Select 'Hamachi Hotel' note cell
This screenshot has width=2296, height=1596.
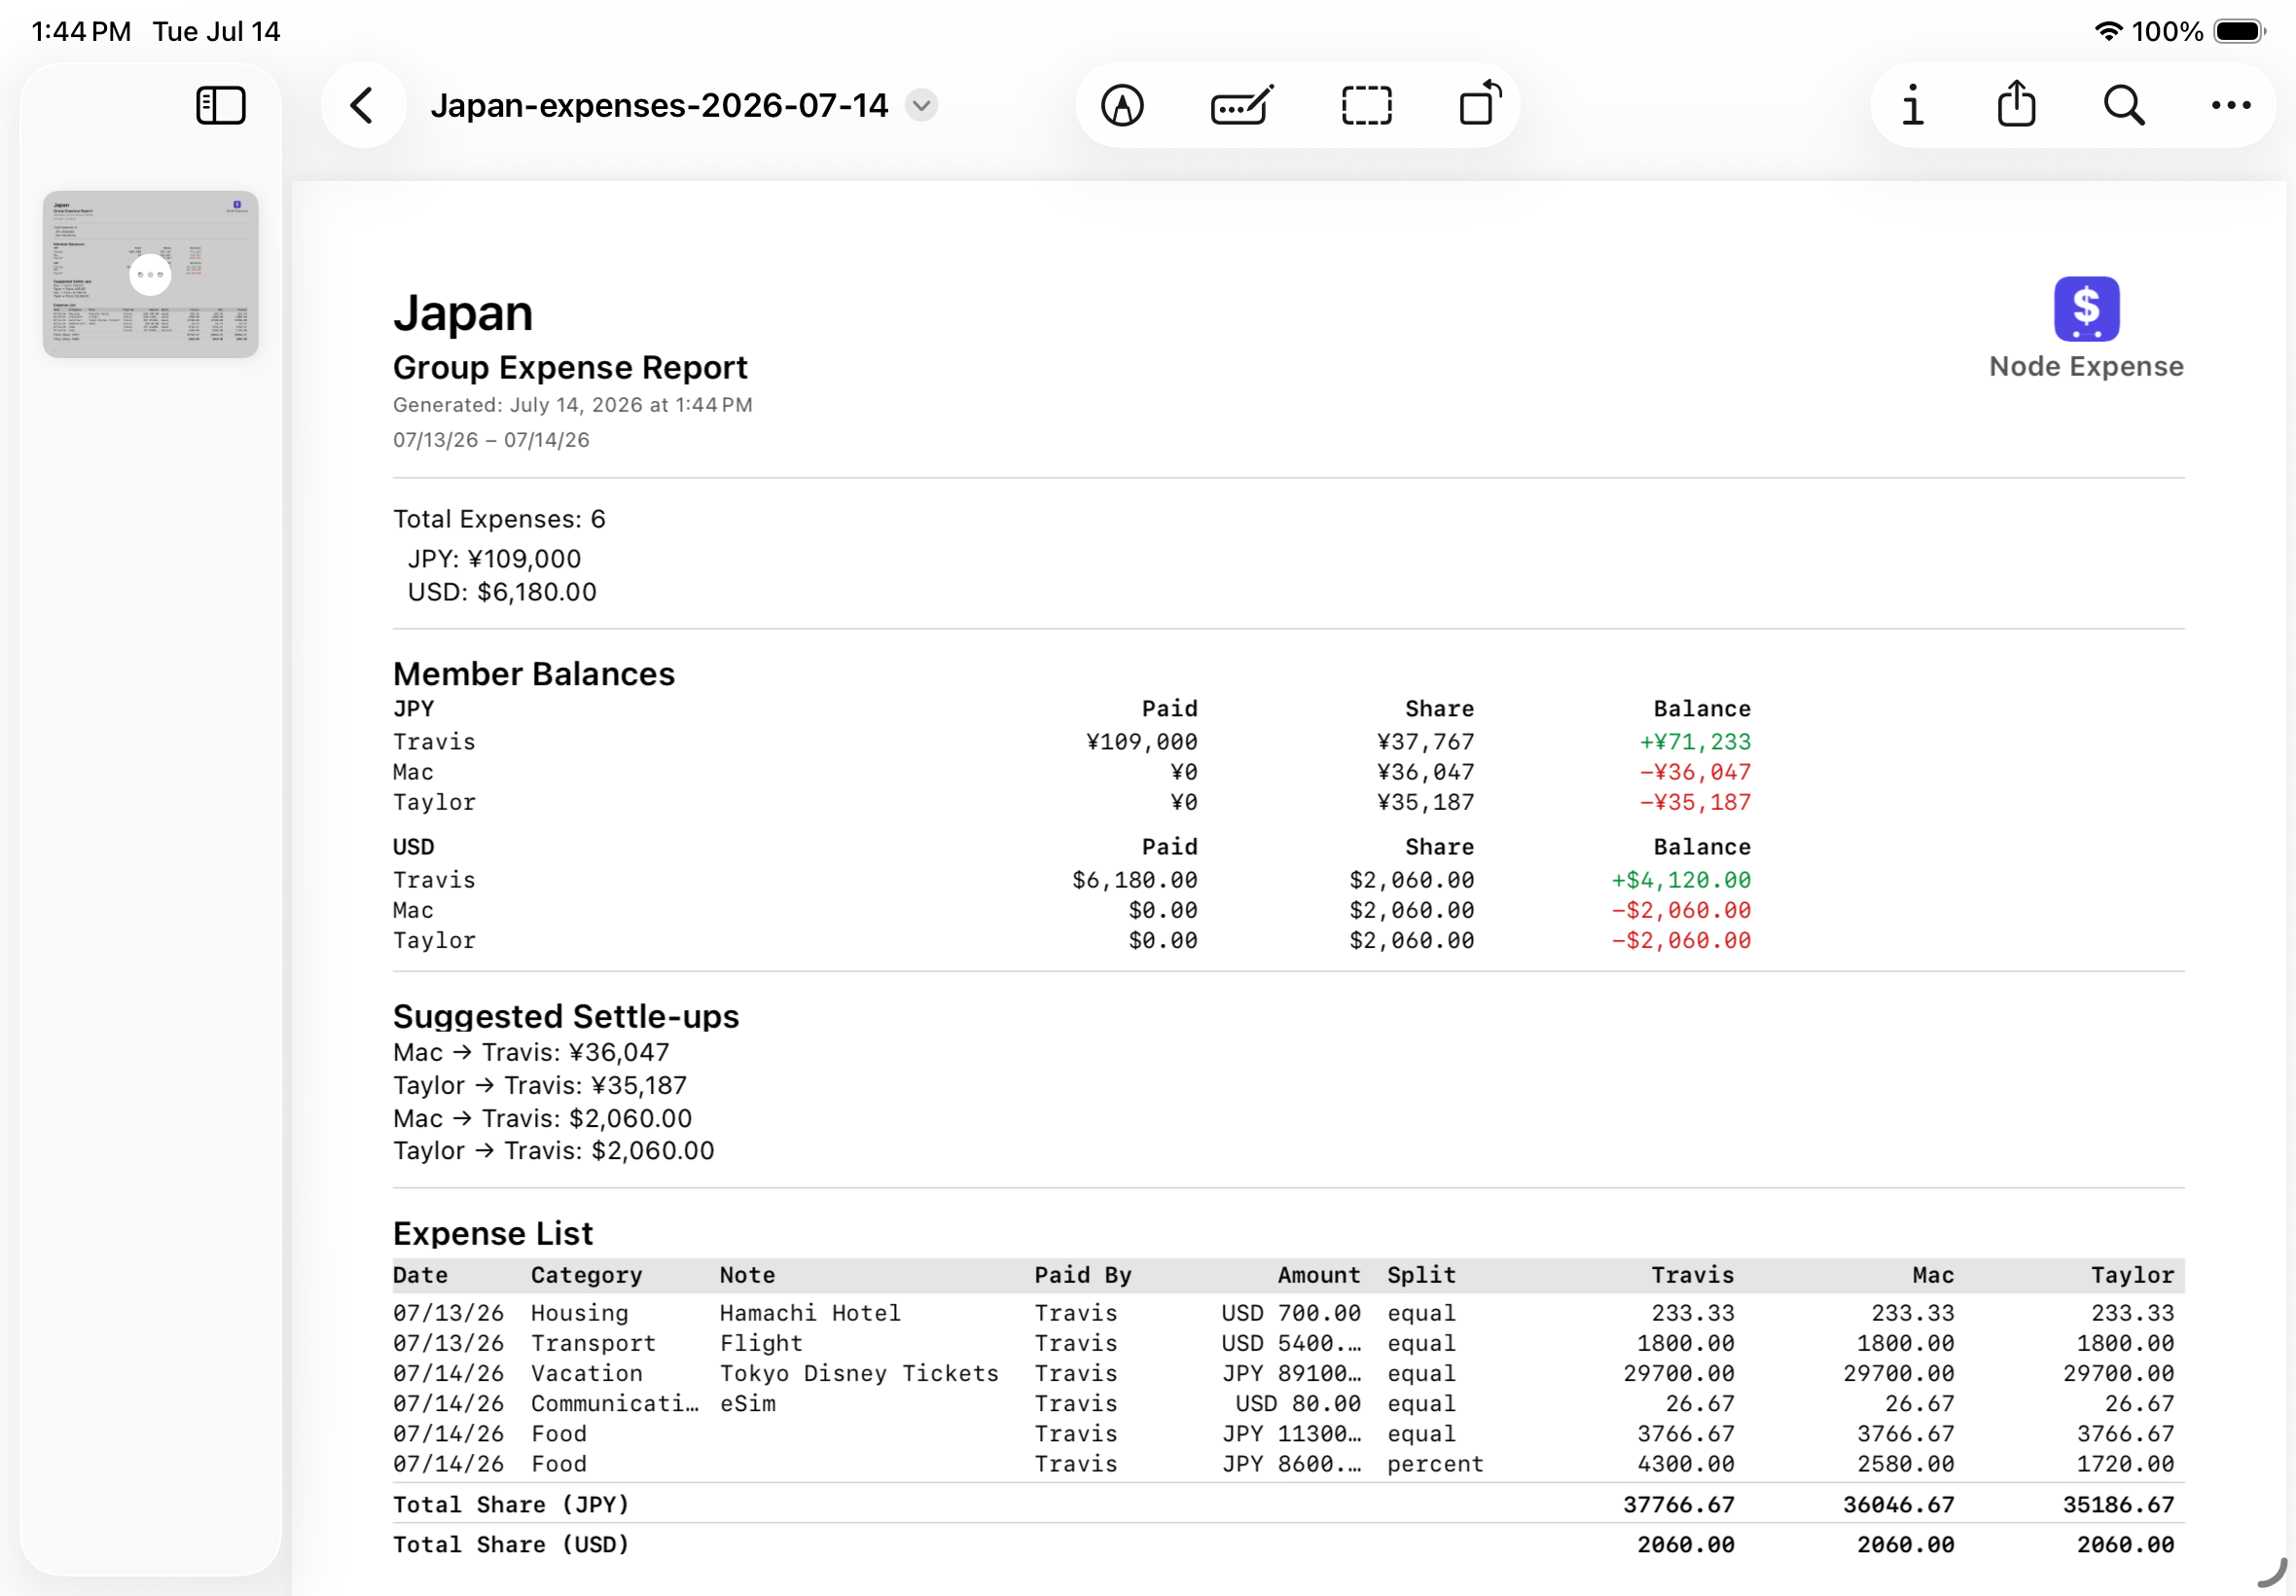(809, 1313)
